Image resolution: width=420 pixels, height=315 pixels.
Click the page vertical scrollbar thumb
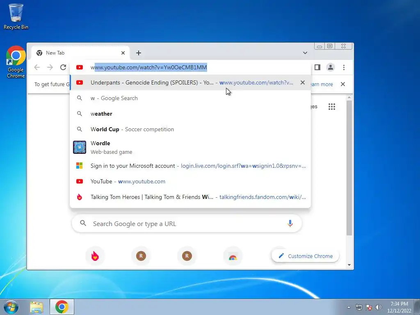[349, 168]
